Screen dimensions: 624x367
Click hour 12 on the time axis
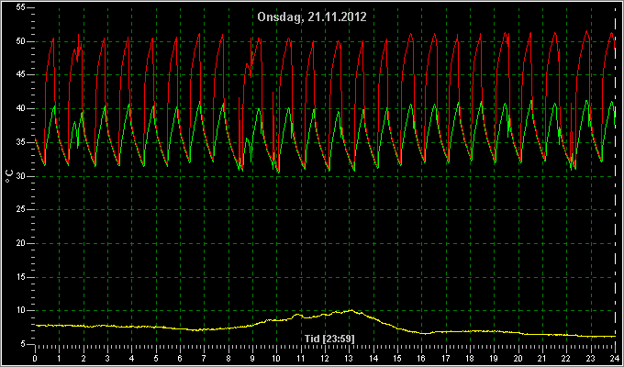pos(325,358)
